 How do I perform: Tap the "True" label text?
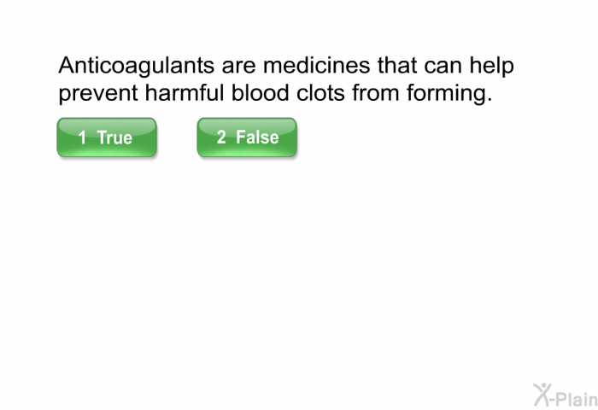[x=114, y=138]
